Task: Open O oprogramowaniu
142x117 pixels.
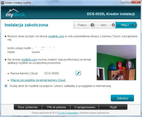Action: (85, 107)
